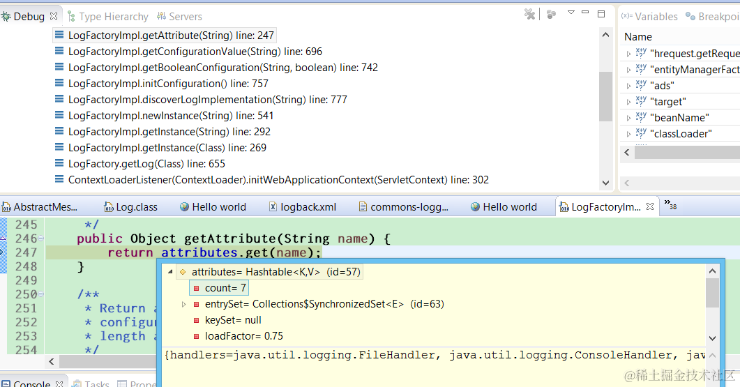Minimize the Debug view panel
The image size is (740, 387).
click(x=585, y=13)
